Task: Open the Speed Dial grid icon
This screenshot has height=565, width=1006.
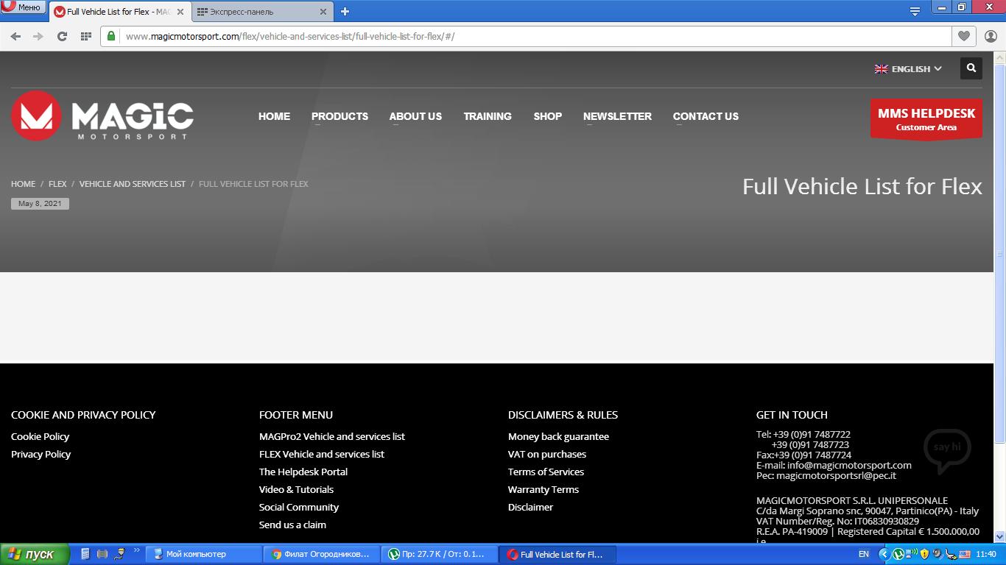Action: click(85, 36)
